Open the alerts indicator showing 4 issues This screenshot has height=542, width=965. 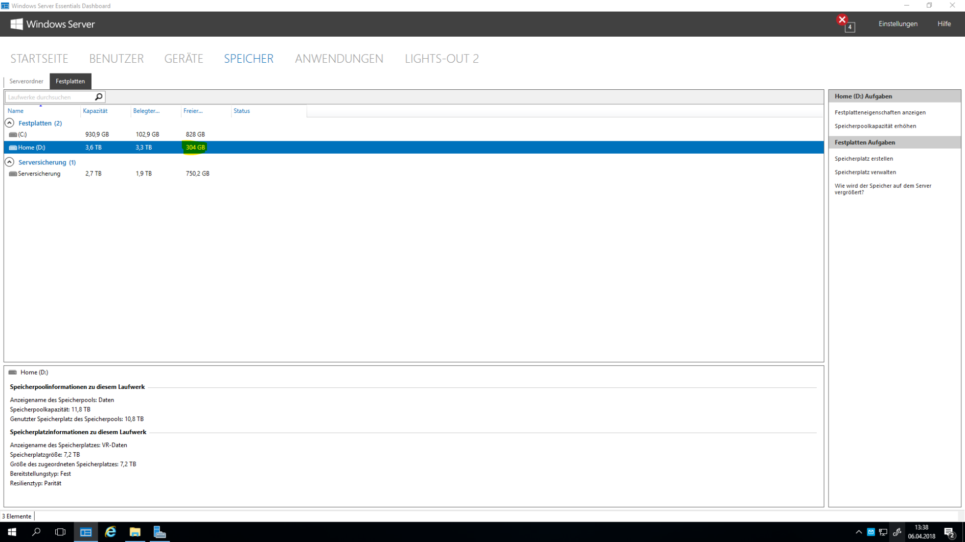[x=845, y=22]
